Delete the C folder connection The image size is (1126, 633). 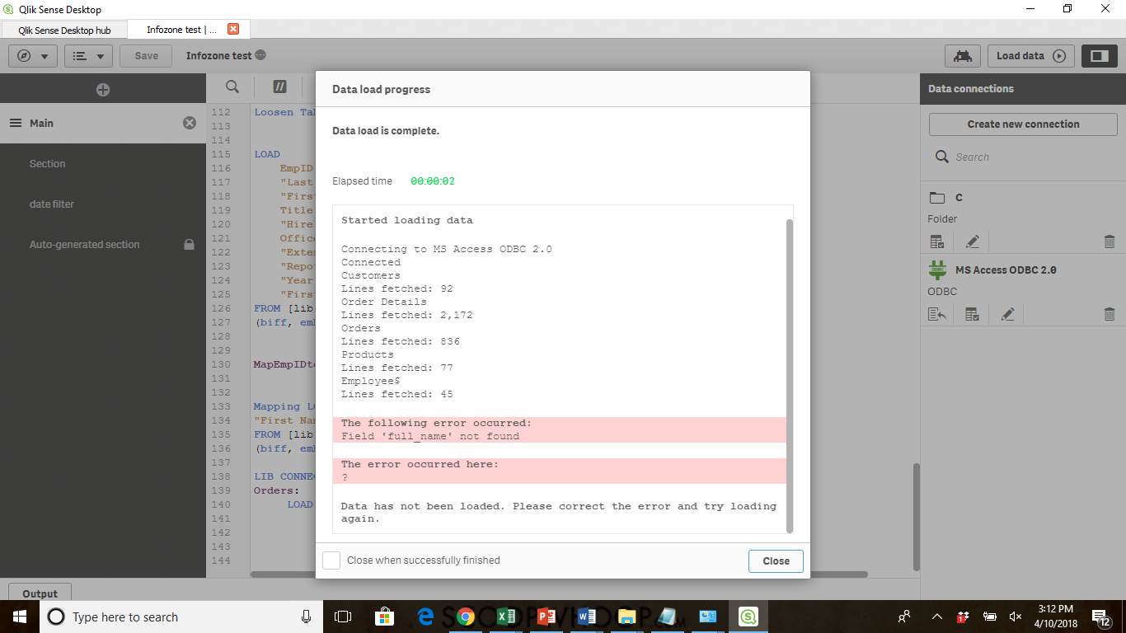(x=1109, y=241)
